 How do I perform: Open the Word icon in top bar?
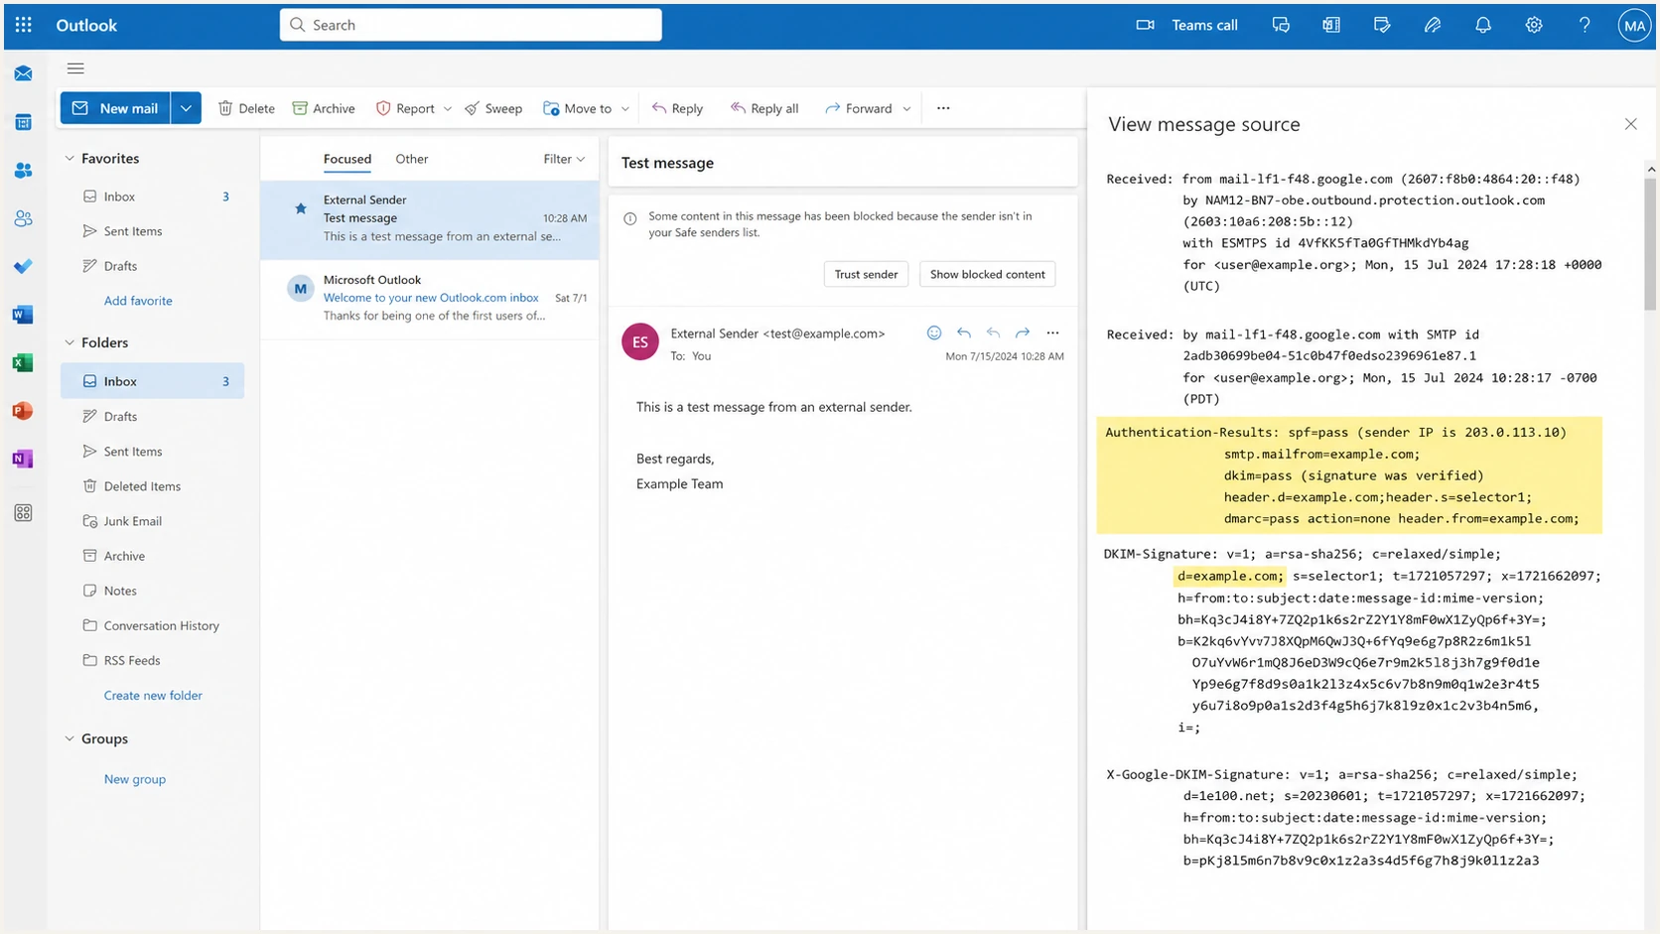point(1331,25)
